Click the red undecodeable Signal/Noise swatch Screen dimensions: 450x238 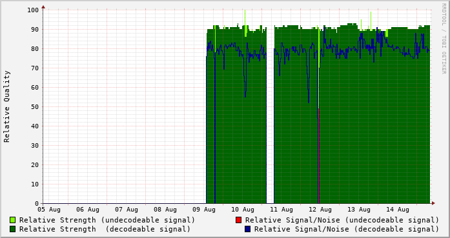coord(238,220)
